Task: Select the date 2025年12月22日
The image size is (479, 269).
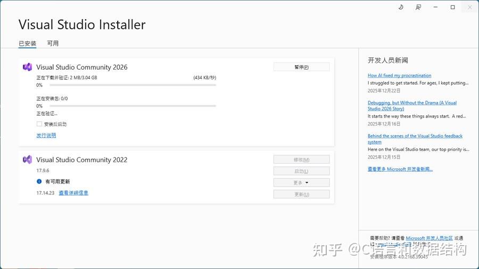Action: [384, 90]
